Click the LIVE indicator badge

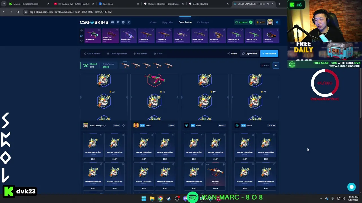click(265, 65)
